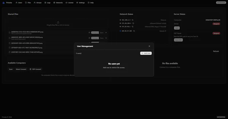
Task: Start the server with Start button
Action: 177,28
